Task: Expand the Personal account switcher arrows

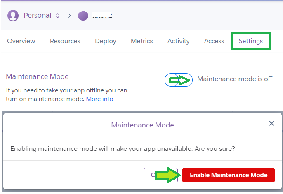Action: pyautogui.click(x=58, y=16)
